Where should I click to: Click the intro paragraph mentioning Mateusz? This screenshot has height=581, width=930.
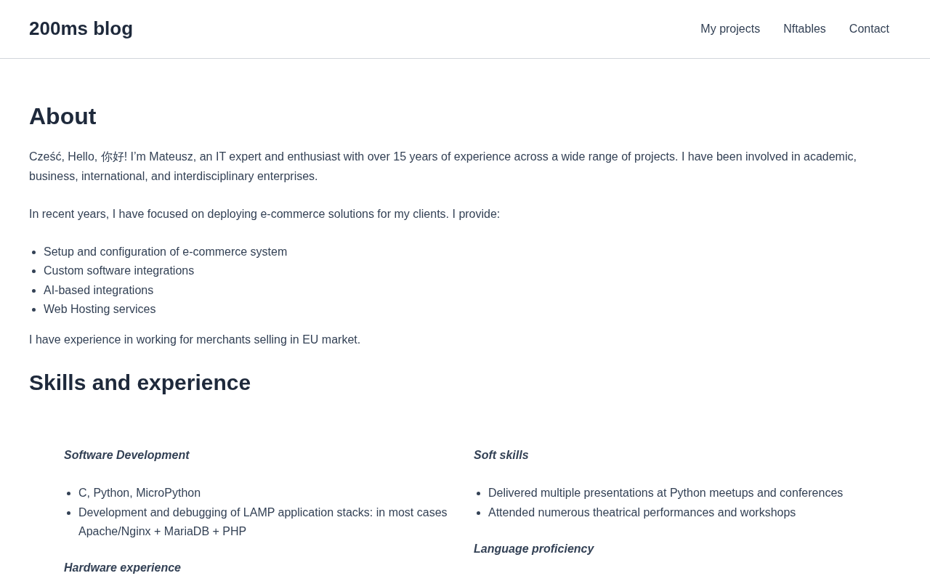(x=442, y=166)
